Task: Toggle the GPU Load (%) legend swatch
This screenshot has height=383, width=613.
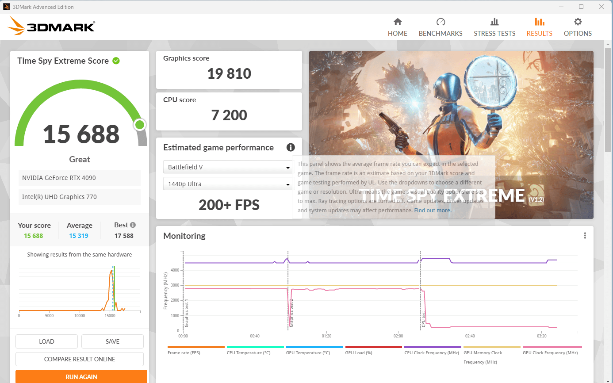Action: pyautogui.click(x=374, y=347)
